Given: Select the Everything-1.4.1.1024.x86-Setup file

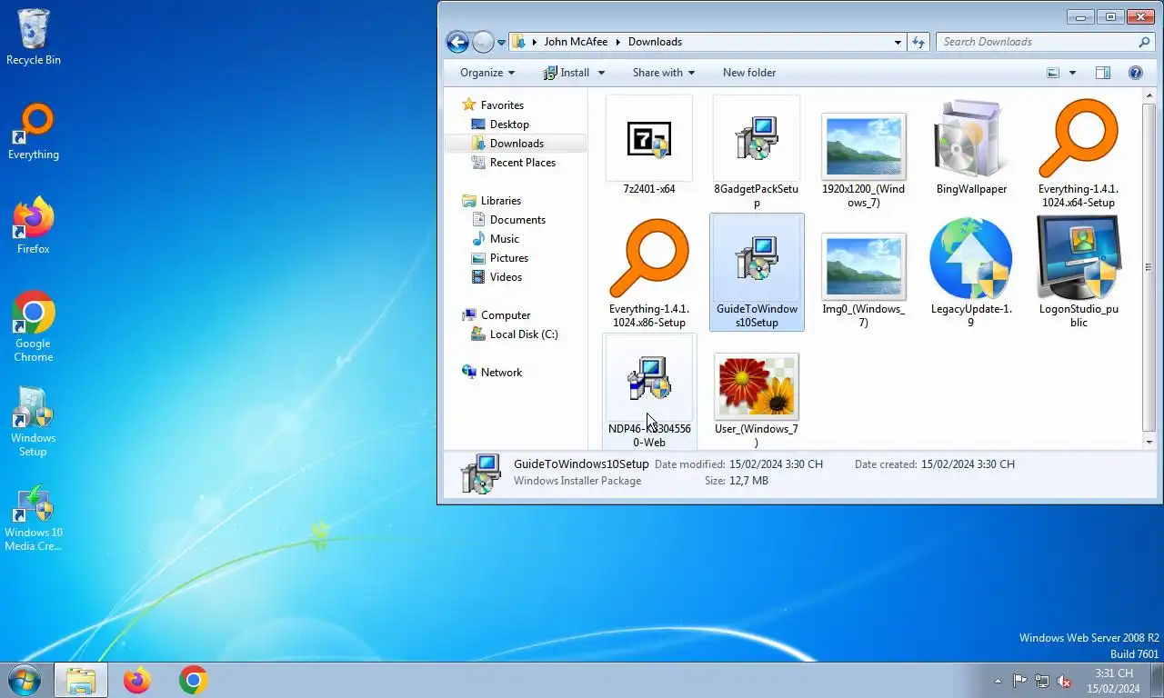Looking at the screenshot, I should click(x=649, y=273).
